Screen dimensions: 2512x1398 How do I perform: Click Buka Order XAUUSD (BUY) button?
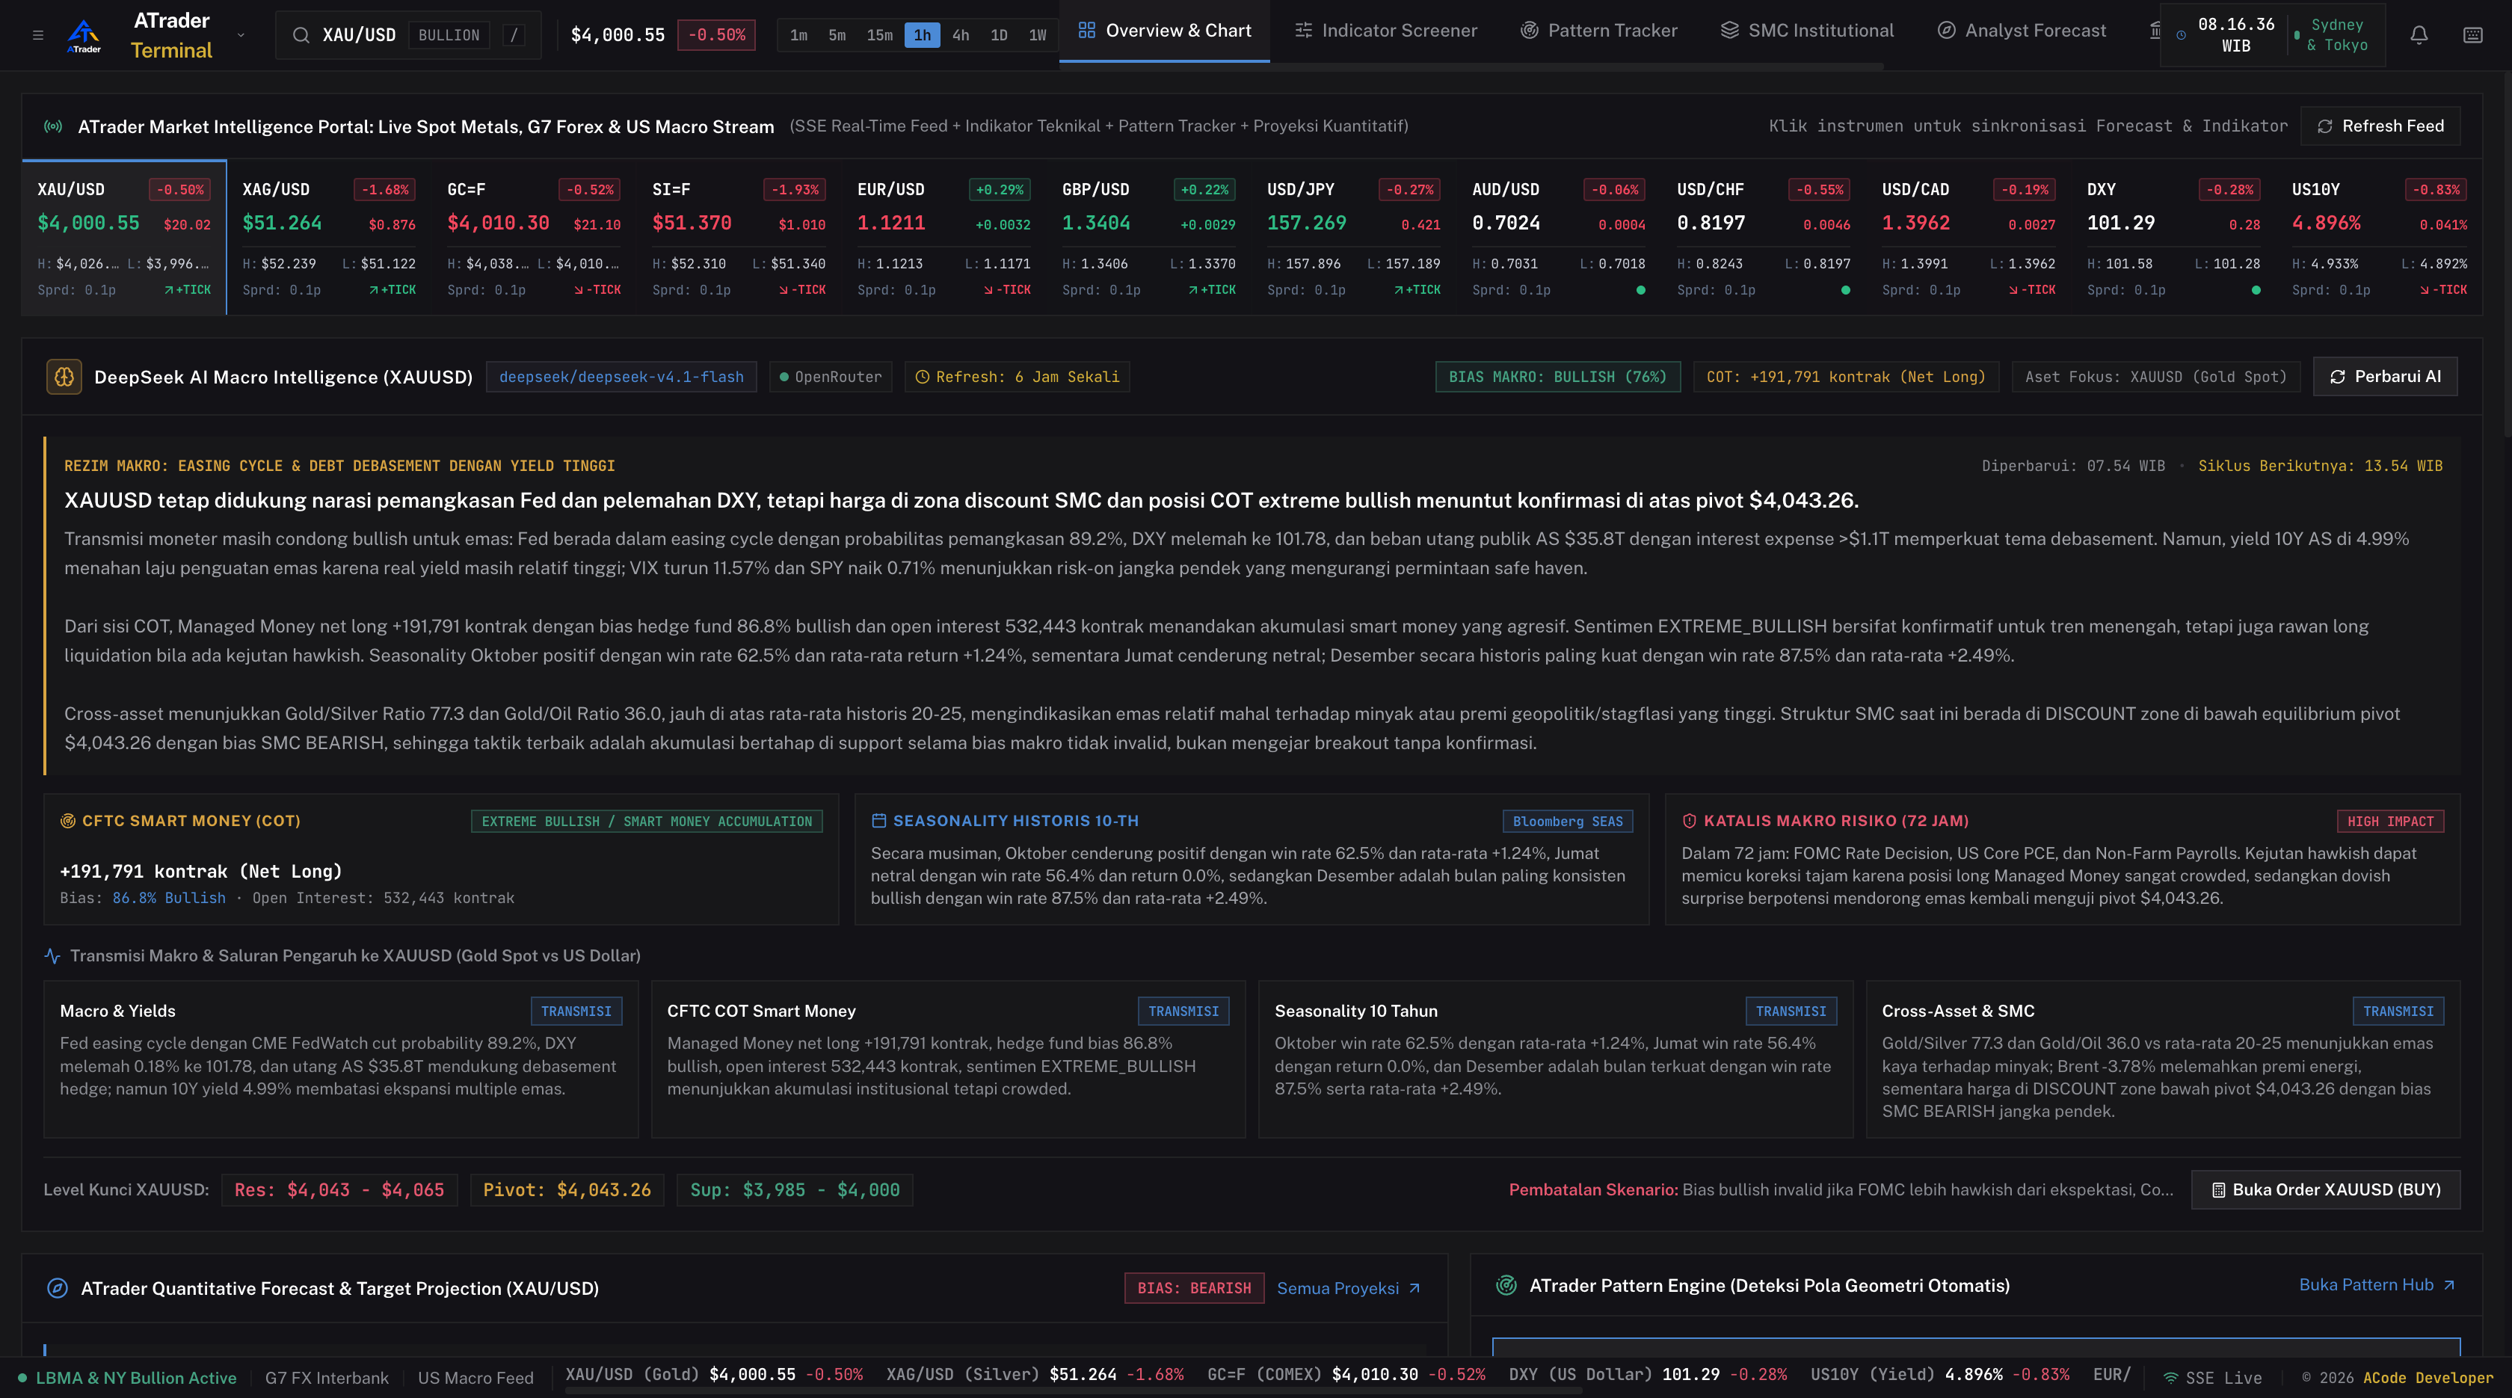click(x=2326, y=1189)
